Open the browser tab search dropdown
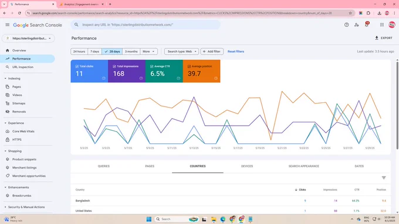This screenshot has height=224, width=399. click(4, 4)
